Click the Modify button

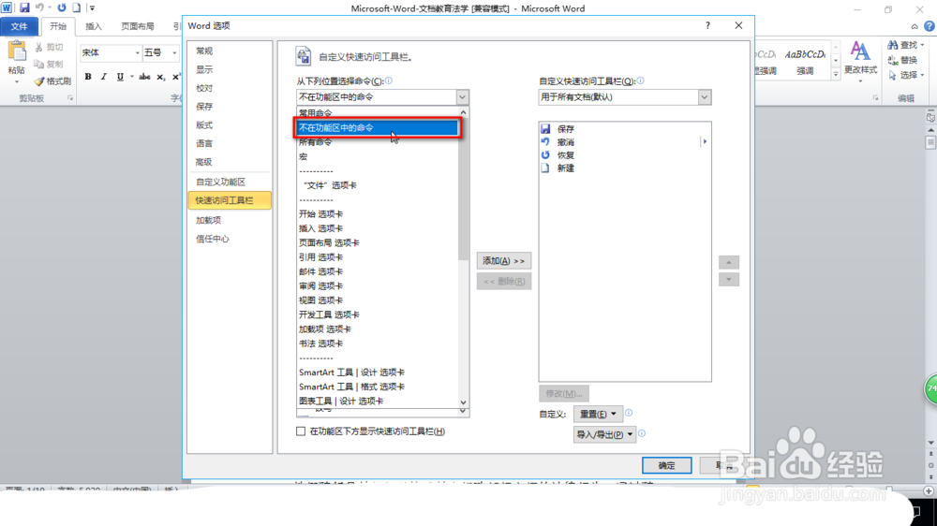click(563, 393)
